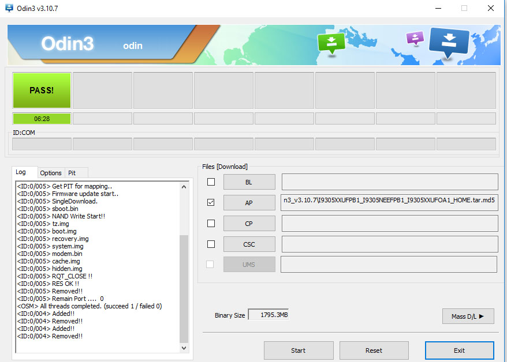Click the AP file browse button
This screenshot has width=507, height=362.
tap(249, 203)
